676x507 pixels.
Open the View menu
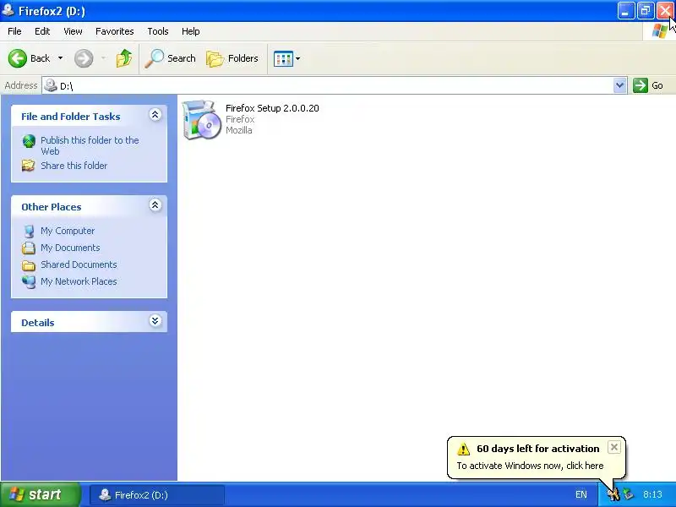(73, 31)
